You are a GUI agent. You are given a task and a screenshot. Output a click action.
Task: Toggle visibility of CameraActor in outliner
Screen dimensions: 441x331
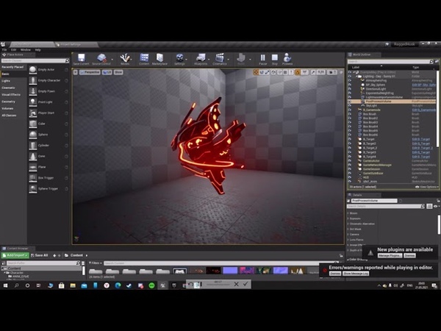[350, 160]
